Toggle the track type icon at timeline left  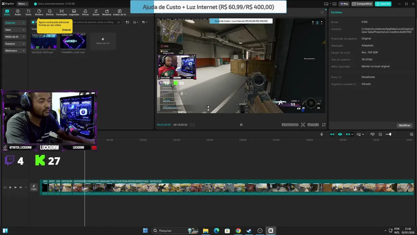coord(5,187)
